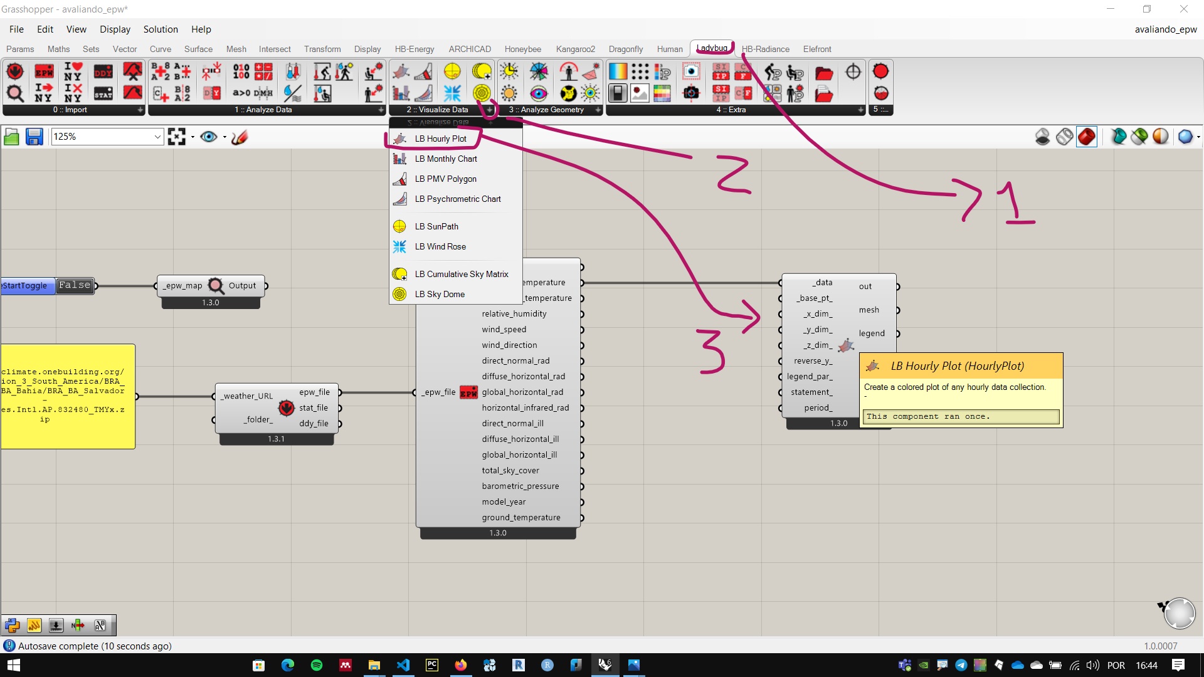Select LB Psychrometric Chart tool
The image size is (1204, 677).
[458, 198]
